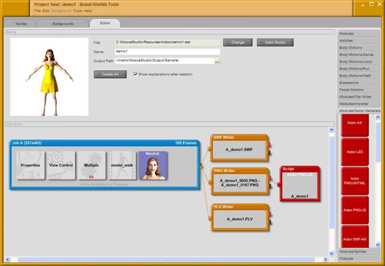Click the Actor Studio button
The height and width of the screenshot is (266, 385).
275,42
